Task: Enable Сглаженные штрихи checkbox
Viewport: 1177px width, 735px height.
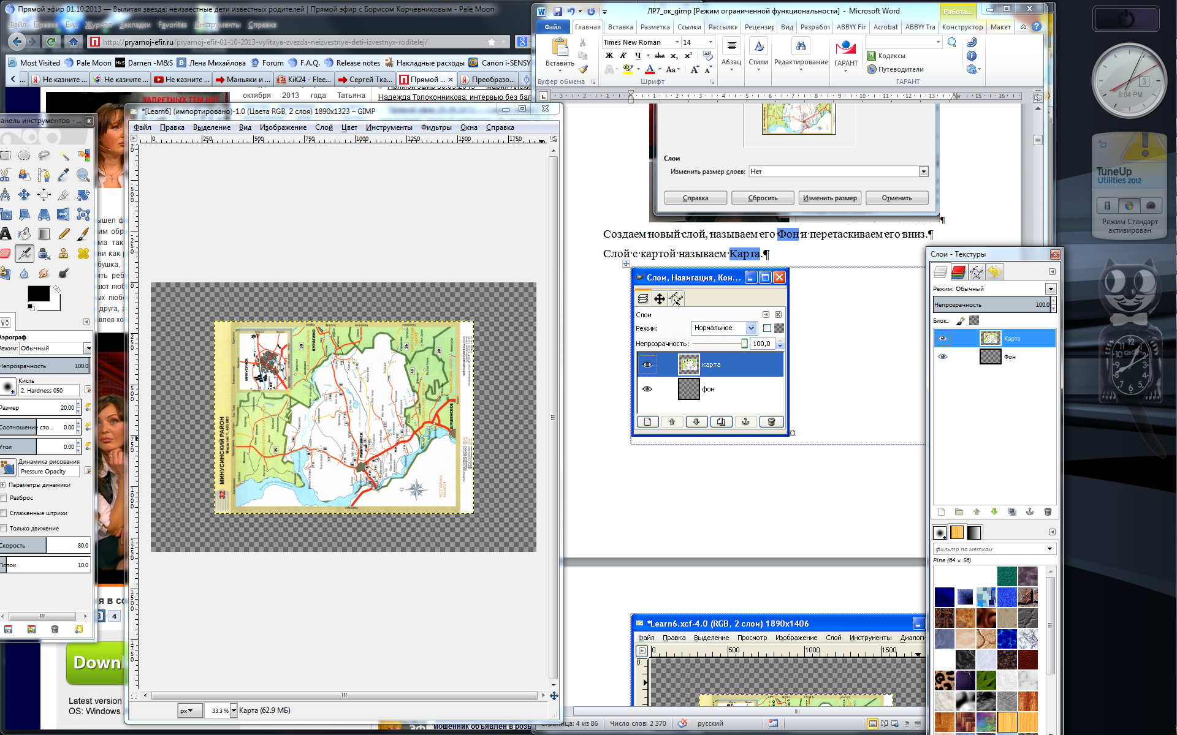Action: point(3,513)
